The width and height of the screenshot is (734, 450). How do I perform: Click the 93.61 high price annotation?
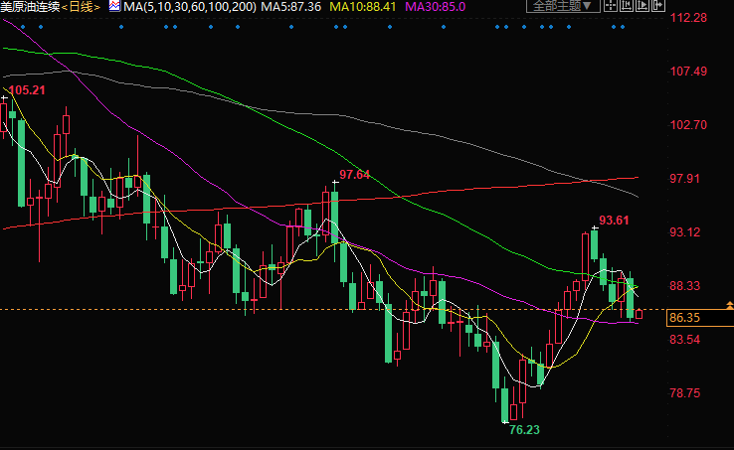(615, 220)
